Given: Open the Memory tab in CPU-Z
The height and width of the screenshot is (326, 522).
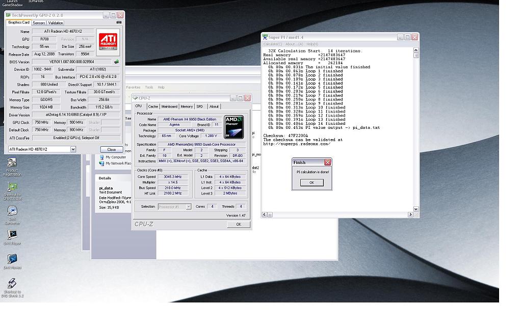Looking at the screenshot, I should tap(187, 106).
